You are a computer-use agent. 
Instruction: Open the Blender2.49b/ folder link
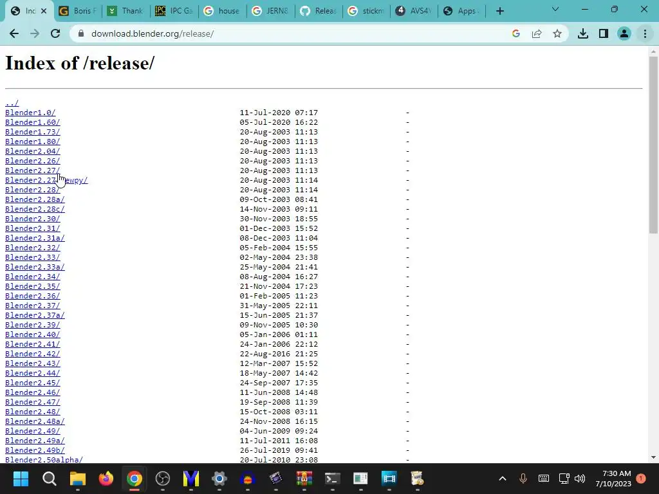click(x=35, y=451)
